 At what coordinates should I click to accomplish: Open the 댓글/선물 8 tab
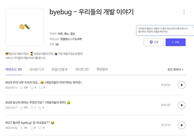coord(59,69)
